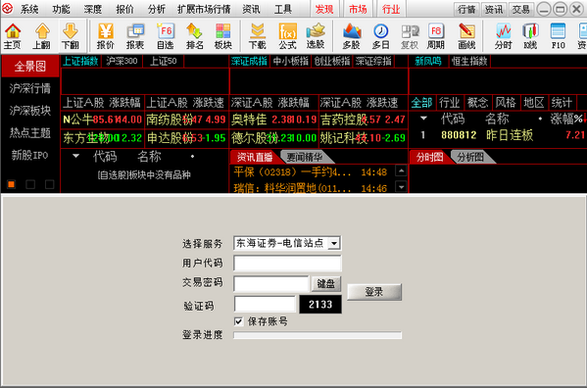Open the 板块 sector blocks icon
Screen dimensions: 587x388
(x=223, y=36)
